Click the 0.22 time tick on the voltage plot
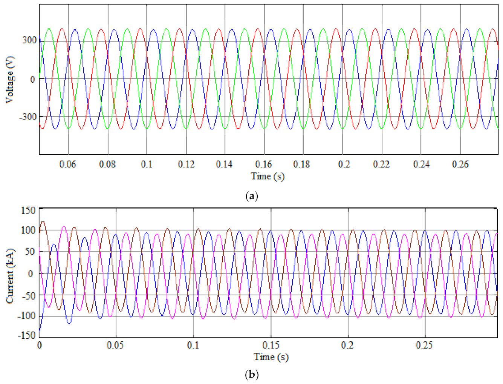 (x=381, y=164)
